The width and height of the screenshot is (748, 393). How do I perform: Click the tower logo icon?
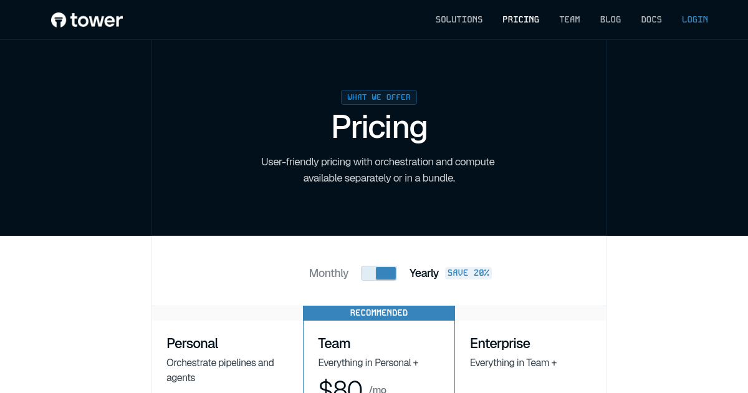(x=59, y=20)
